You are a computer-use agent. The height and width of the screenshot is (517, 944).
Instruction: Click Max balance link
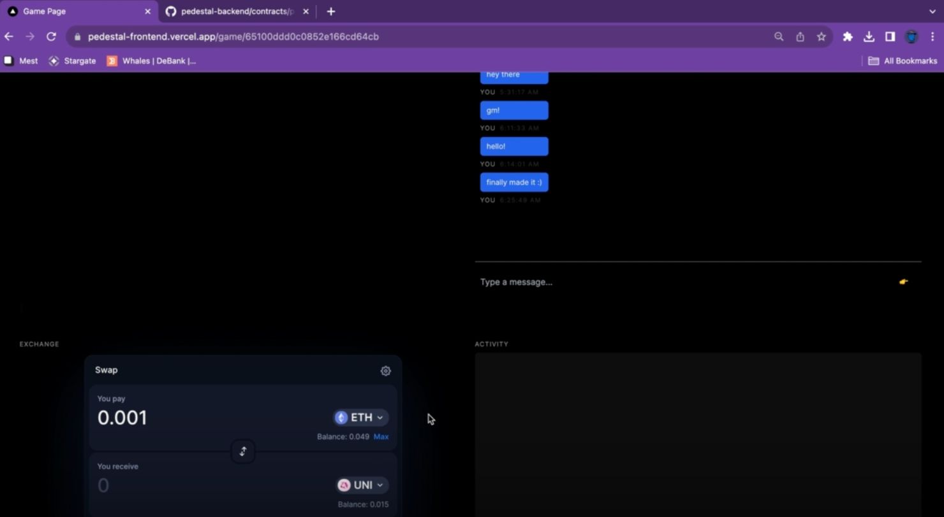click(x=381, y=437)
